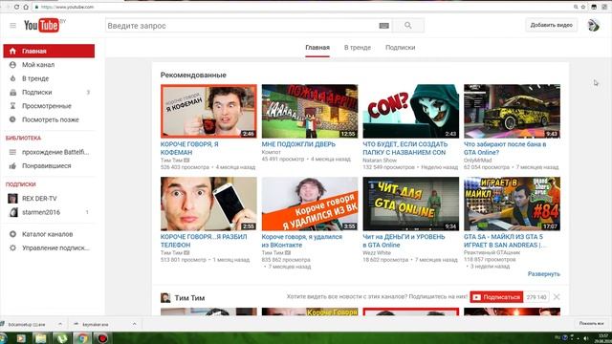Viewport: 612px width, 344px height.
Task: Click the Мой канал person icon
Action: [x=12, y=65]
